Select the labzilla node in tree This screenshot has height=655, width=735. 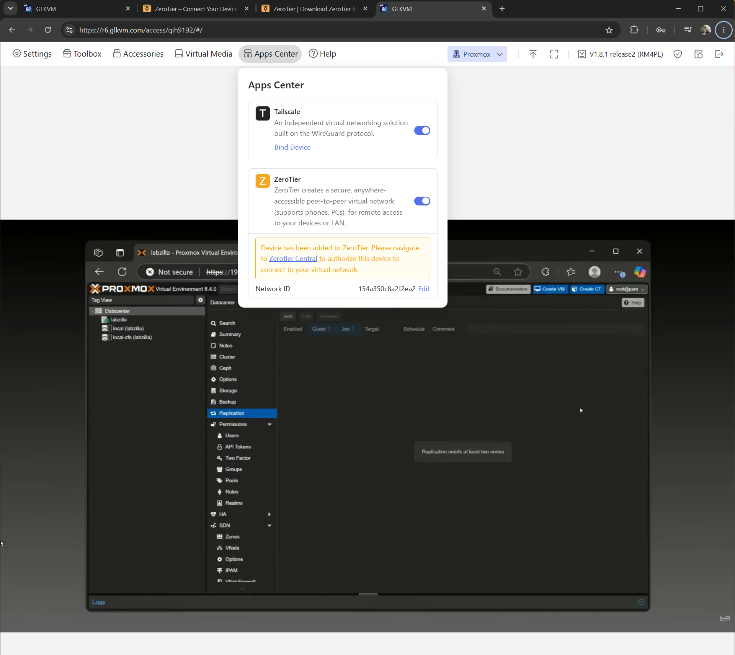[119, 320]
